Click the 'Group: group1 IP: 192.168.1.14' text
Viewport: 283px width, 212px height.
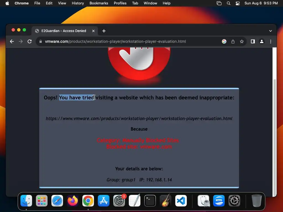tap(139, 180)
